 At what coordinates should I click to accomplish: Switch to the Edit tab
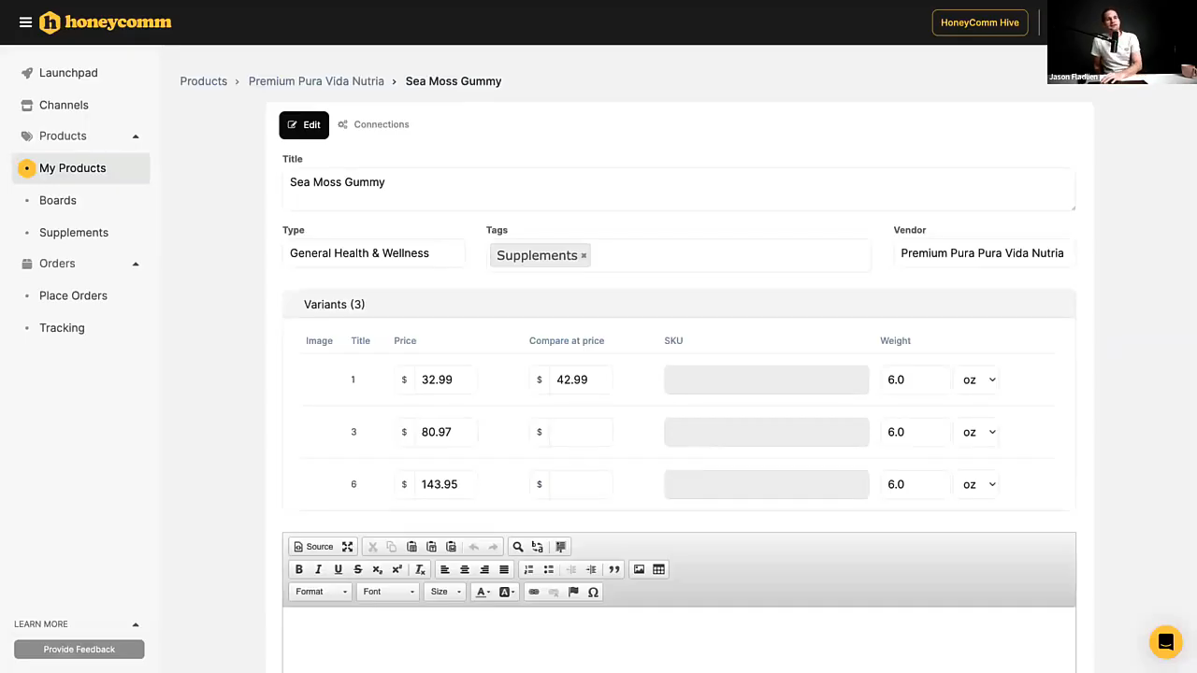point(304,124)
